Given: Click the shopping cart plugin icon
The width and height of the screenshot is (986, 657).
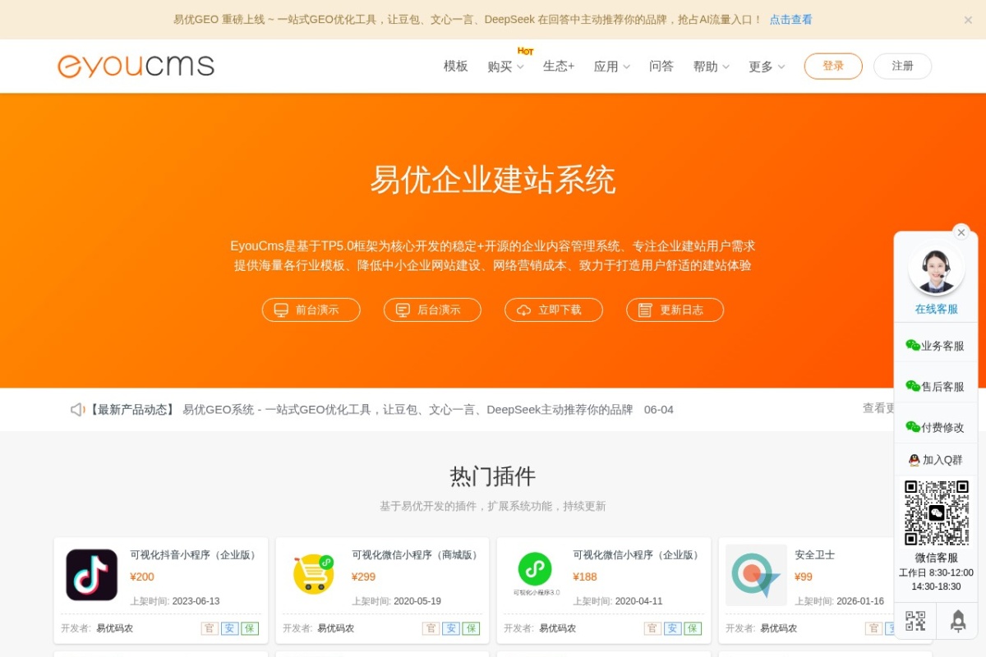Looking at the screenshot, I should pos(313,574).
